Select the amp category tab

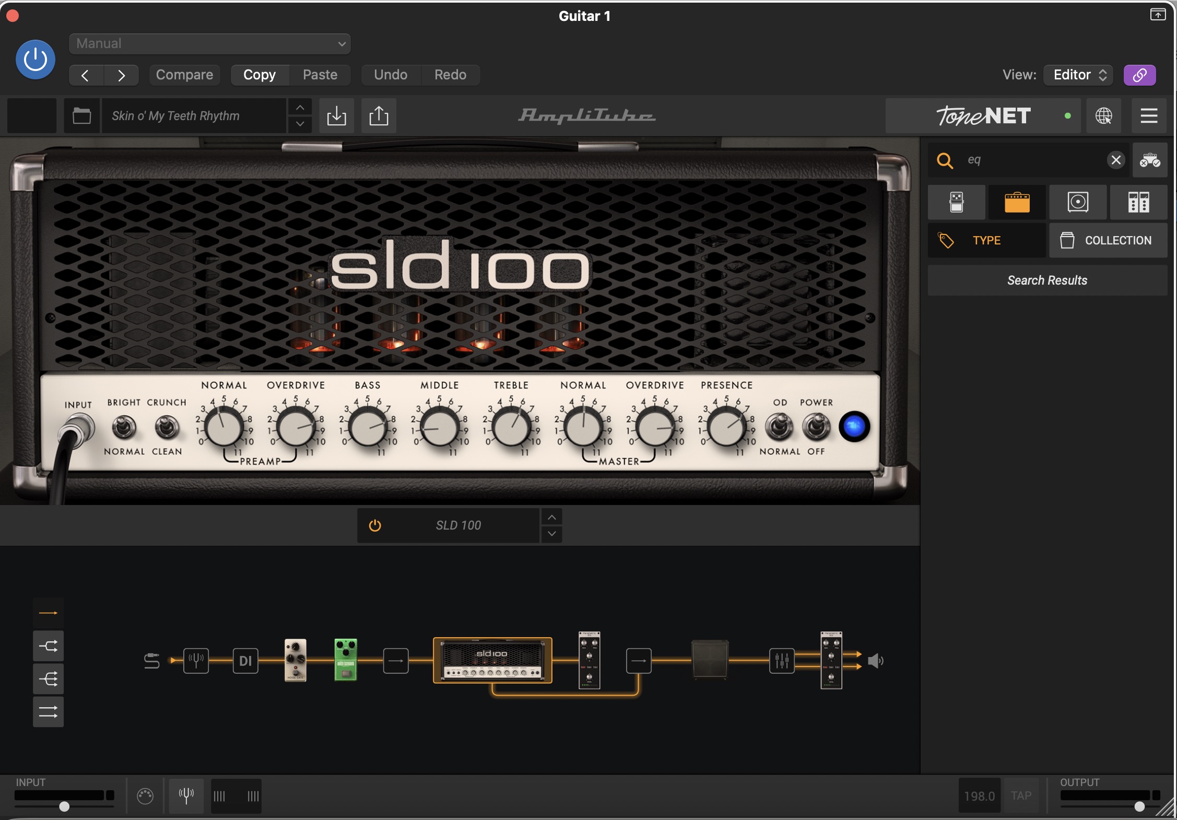(x=1017, y=202)
